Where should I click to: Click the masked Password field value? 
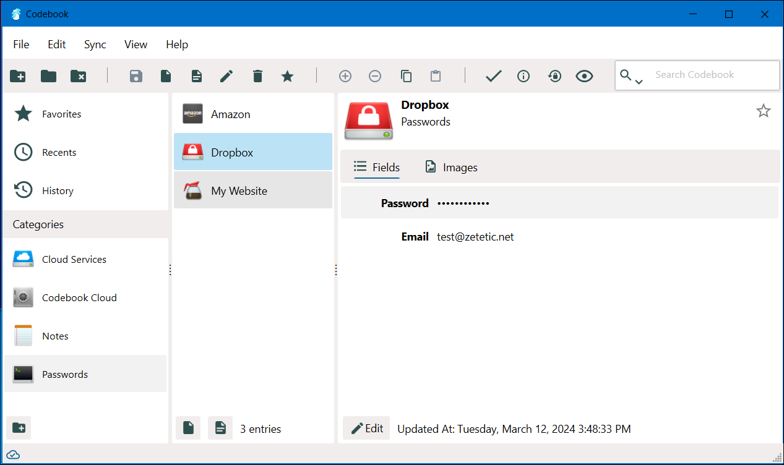(x=463, y=203)
